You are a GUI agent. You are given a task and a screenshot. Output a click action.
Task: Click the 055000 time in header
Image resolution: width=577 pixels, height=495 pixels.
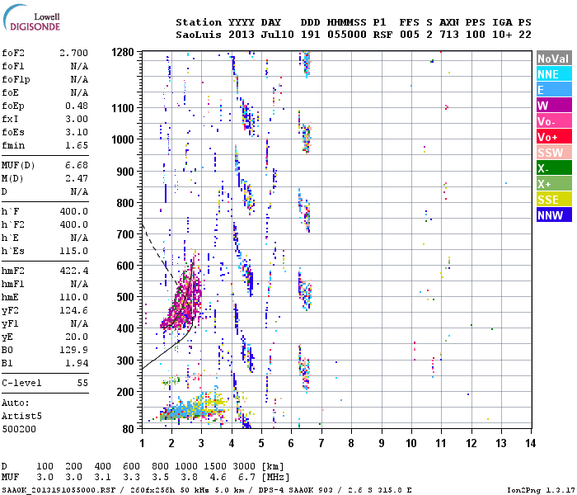pos(347,35)
